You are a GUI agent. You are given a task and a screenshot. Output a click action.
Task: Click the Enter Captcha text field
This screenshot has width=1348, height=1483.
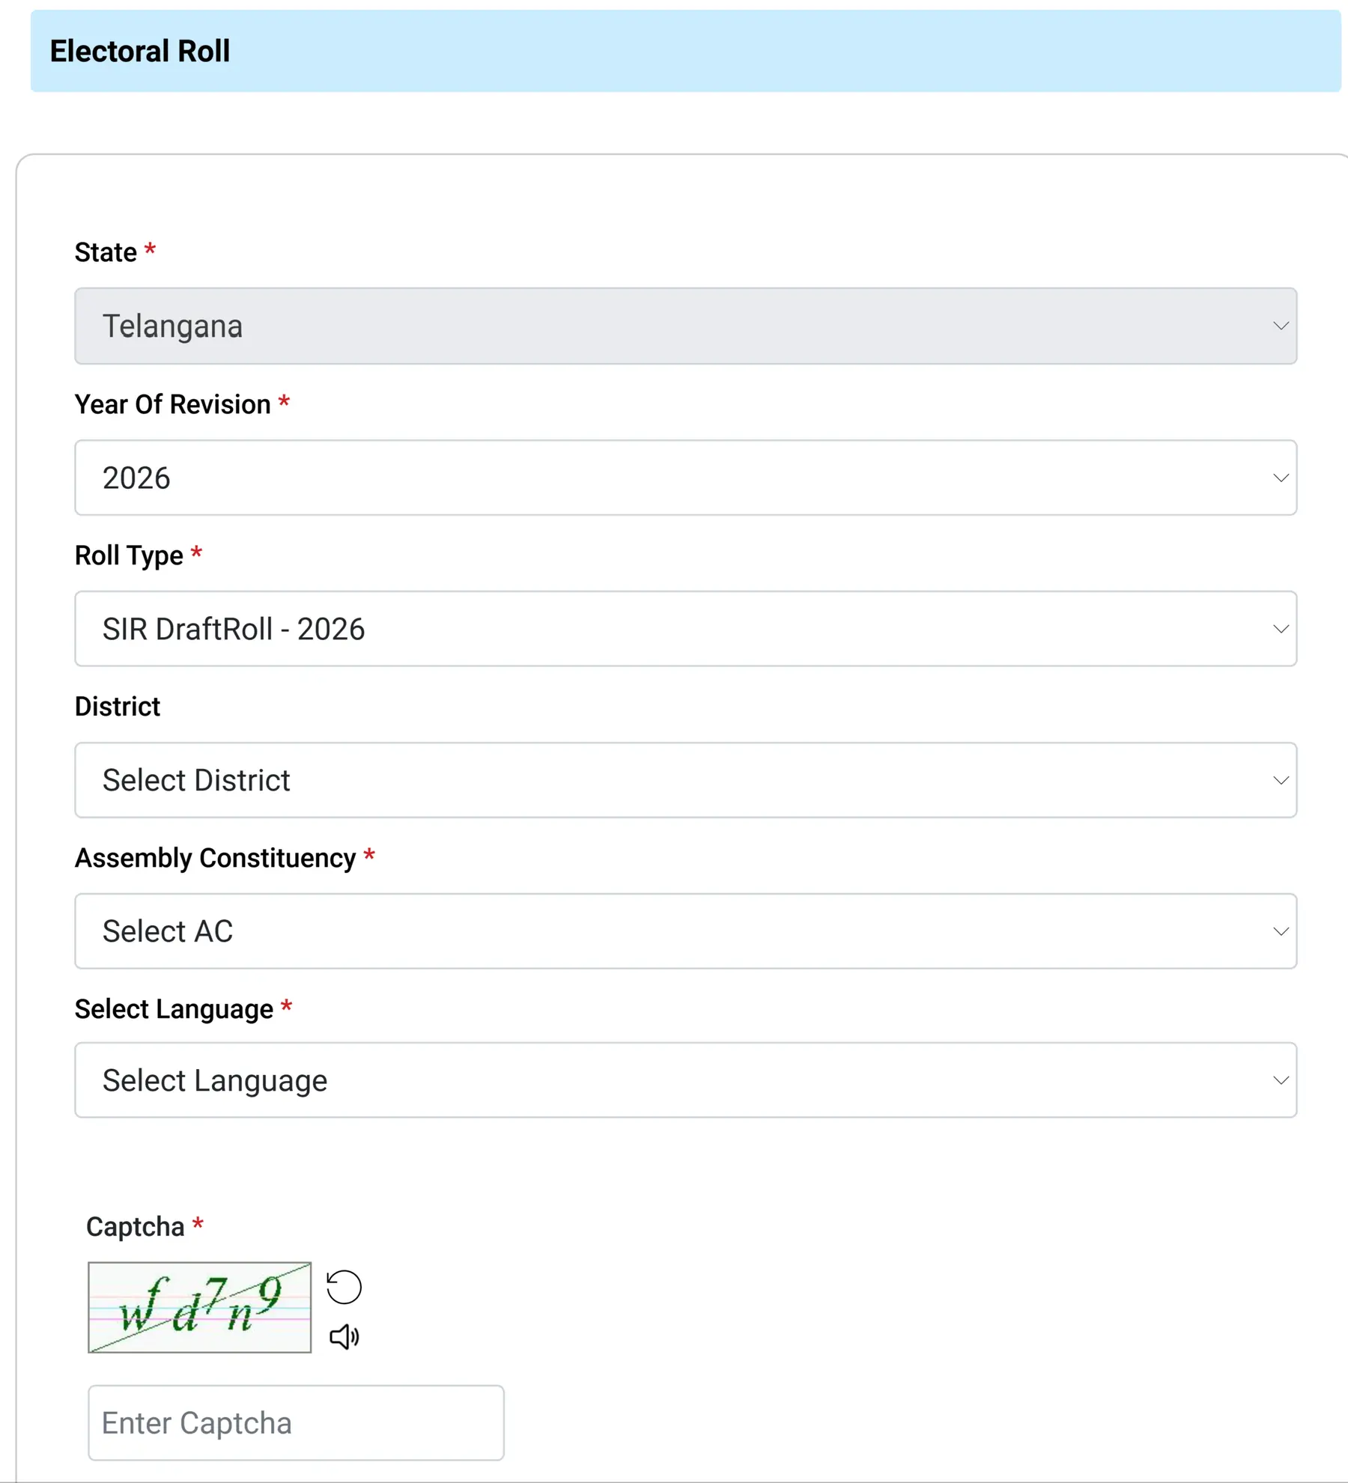tap(296, 1422)
